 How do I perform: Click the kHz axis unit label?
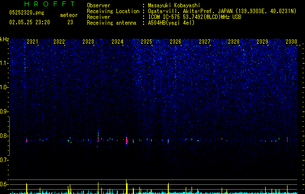click(4, 39)
